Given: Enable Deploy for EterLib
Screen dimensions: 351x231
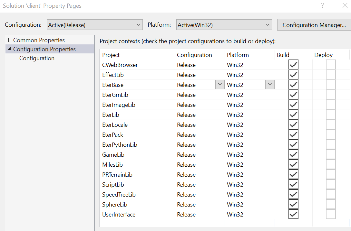Looking at the screenshot, I should pos(331,115).
